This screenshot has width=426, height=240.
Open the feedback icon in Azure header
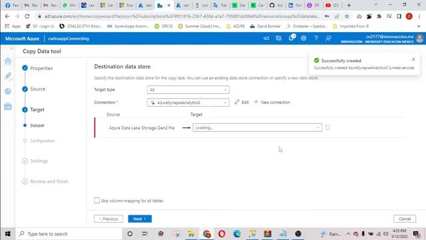pos(328,39)
